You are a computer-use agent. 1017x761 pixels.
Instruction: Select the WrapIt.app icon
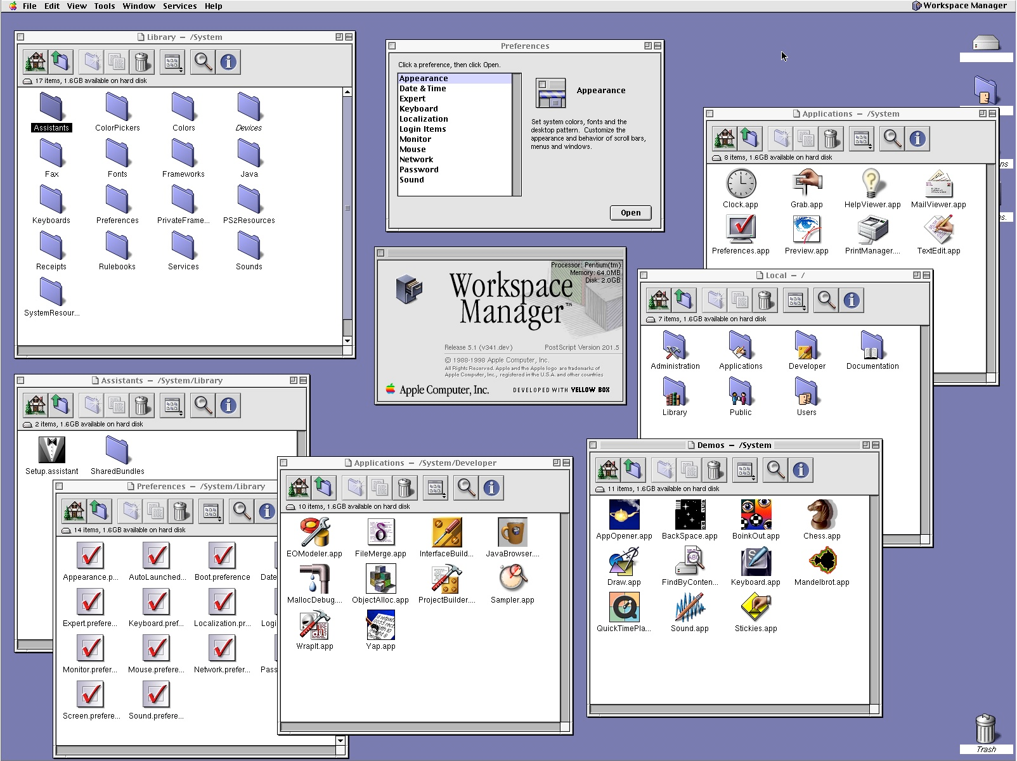(x=314, y=625)
